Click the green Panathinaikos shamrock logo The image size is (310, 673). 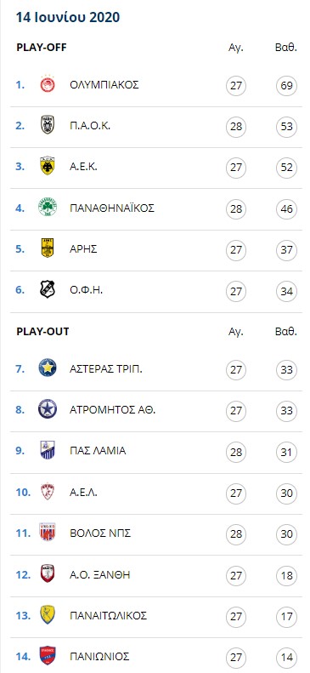pos(48,208)
